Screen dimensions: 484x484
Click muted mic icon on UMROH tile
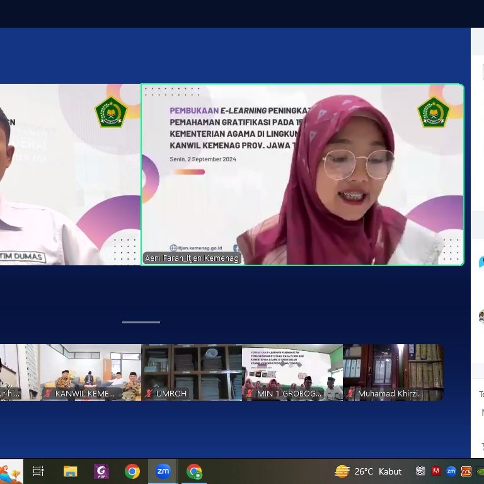(x=149, y=393)
